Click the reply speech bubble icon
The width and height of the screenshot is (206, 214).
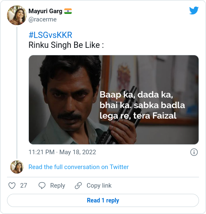42,186
